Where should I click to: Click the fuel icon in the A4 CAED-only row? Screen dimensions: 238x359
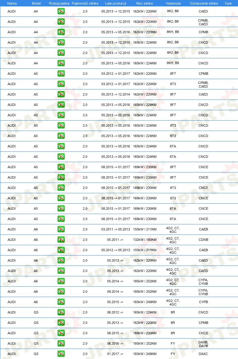tap(61, 11)
